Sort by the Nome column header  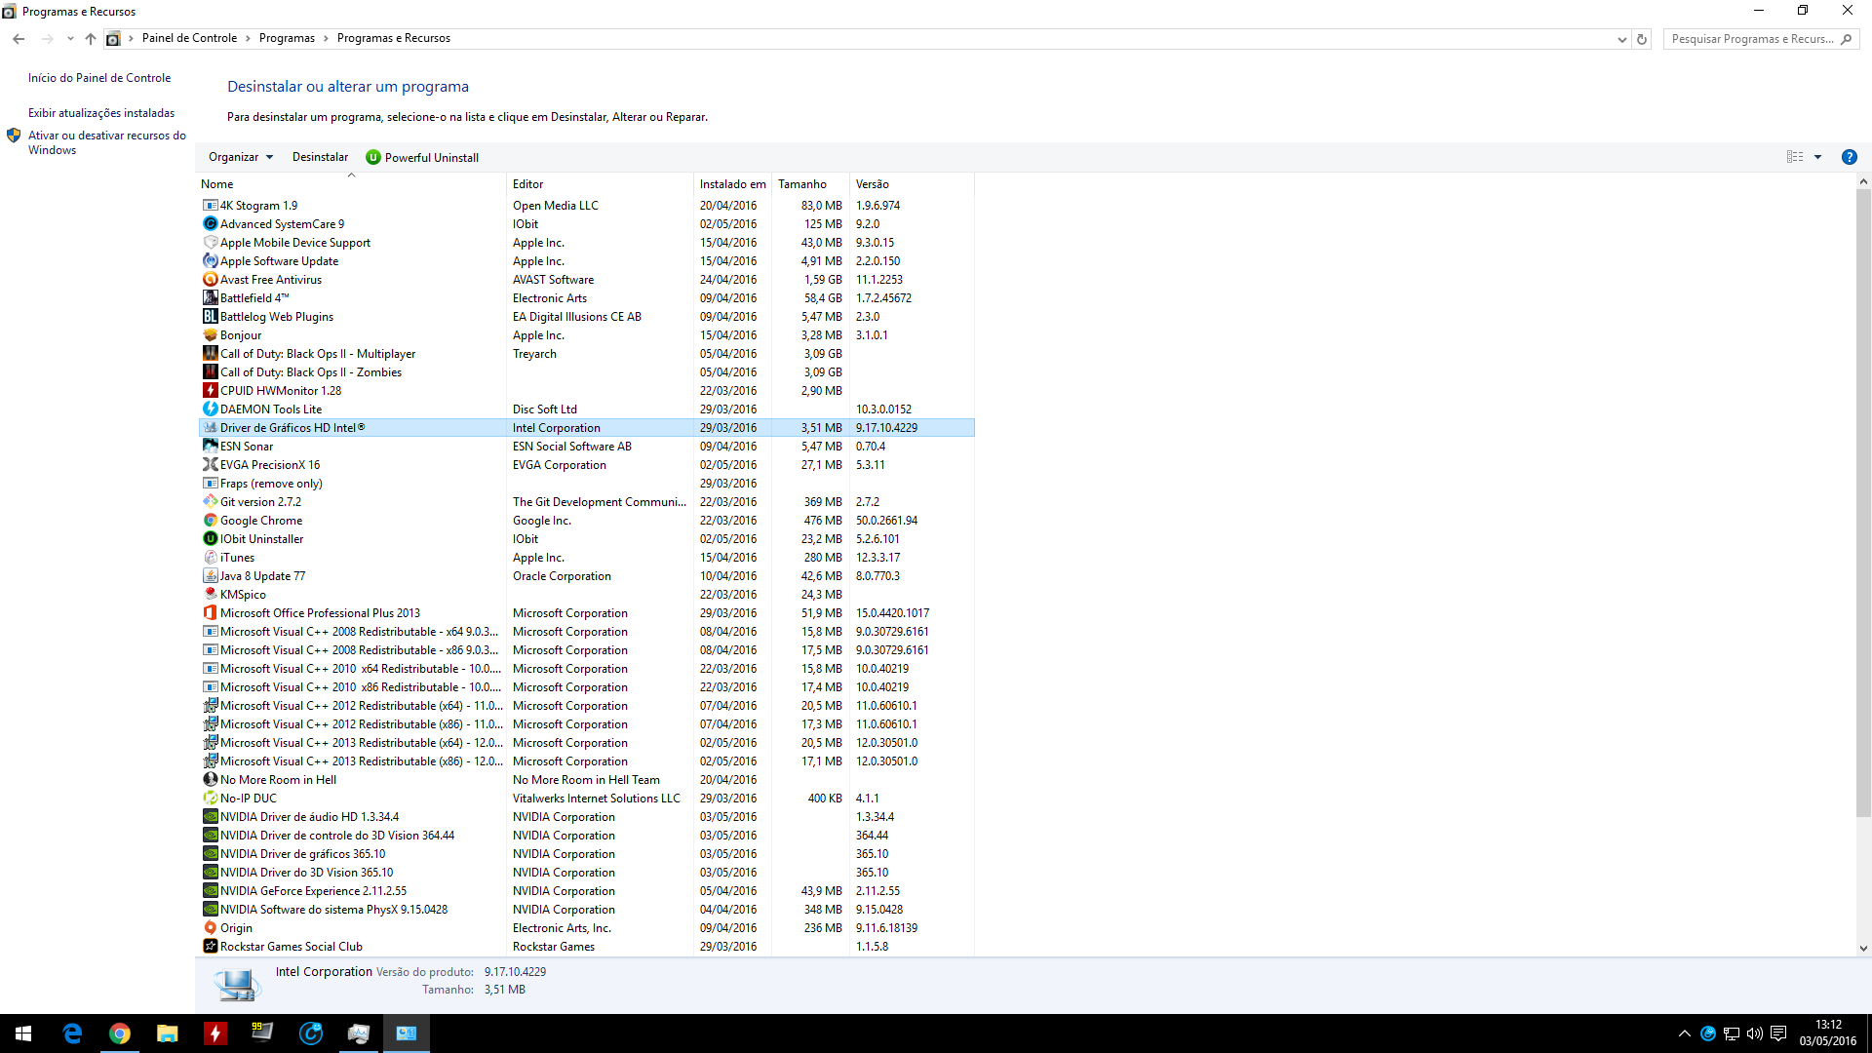[351, 184]
